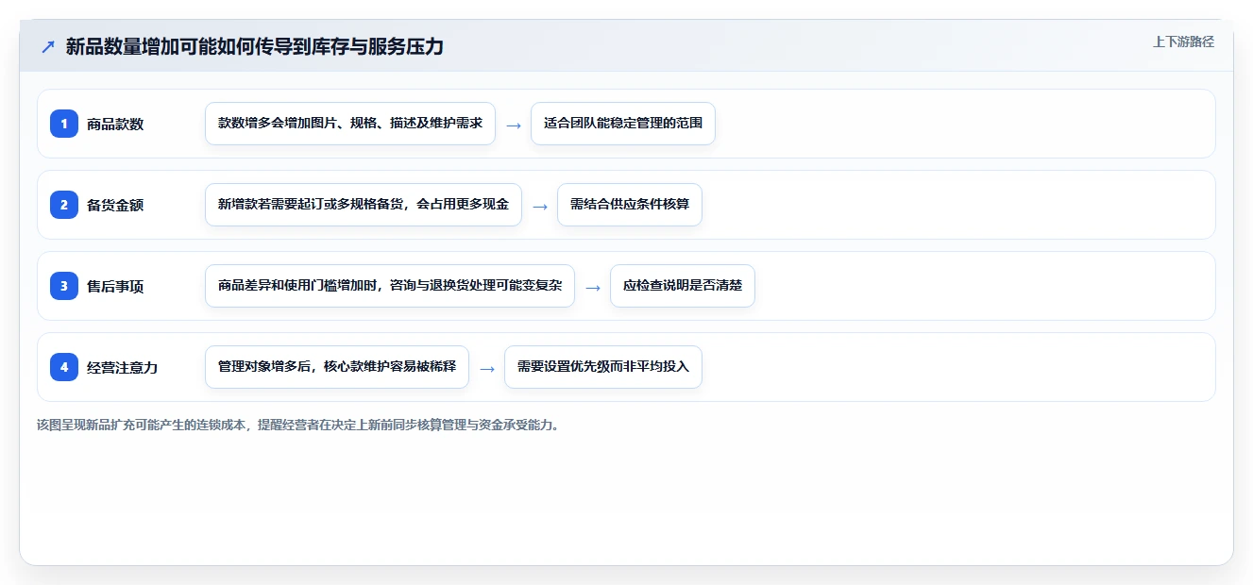Click the arrow before 需要设置优先级而非平均投入
The height and width of the screenshot is (585, 1253).
pos(487,368)
